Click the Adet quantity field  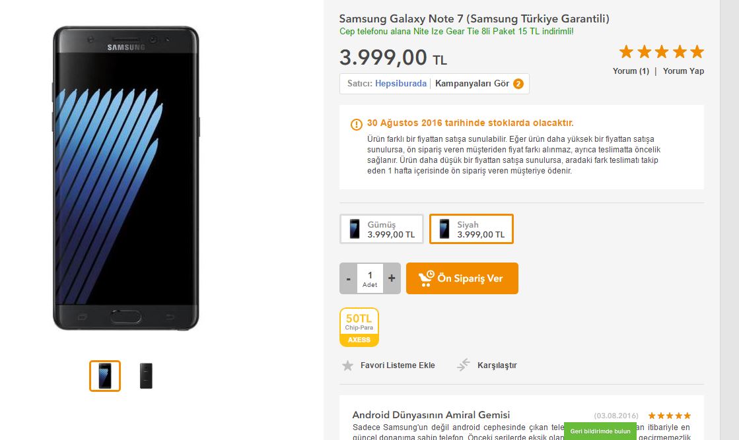[x=370, y=278]
